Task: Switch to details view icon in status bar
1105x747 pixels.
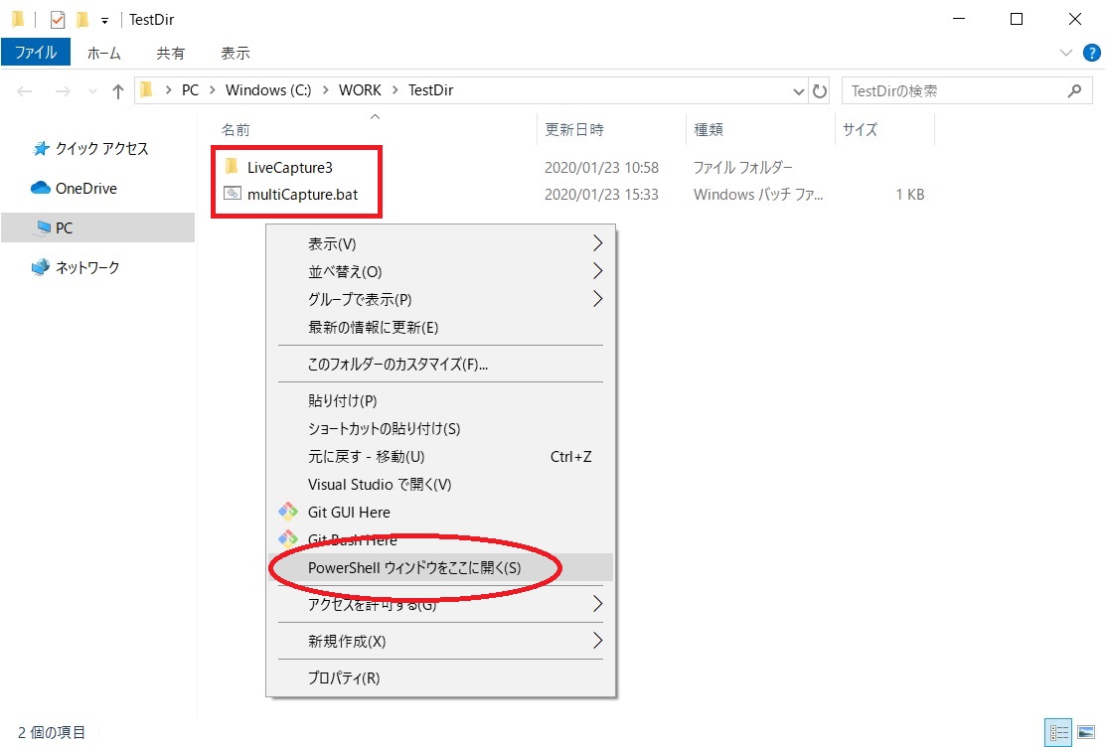Action: pos(1059,733)
